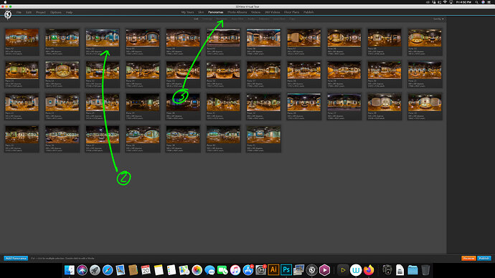
Task: Click the 3DVista logo icon
Action: pos(8,14)
